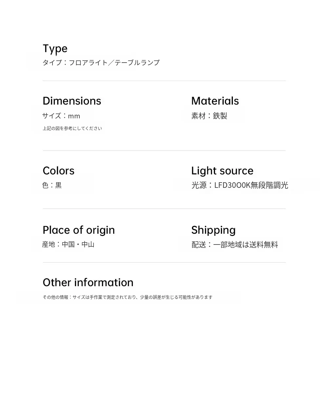
Task: Select the 素材：鉄製 material text
Action: pyautogui.click(x=209, y=116)
